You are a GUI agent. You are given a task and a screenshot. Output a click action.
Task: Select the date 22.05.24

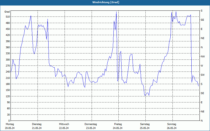tap(64, 128)
